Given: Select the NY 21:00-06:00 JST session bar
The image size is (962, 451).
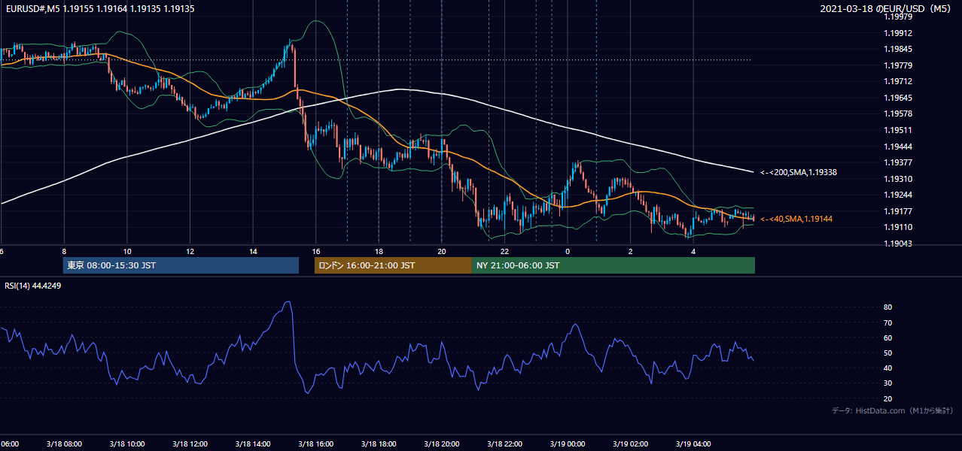Looking at the screenshot, I should coord(613,265).
